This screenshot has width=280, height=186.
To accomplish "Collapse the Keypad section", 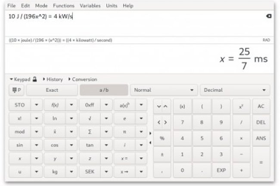I will point(20,79).
